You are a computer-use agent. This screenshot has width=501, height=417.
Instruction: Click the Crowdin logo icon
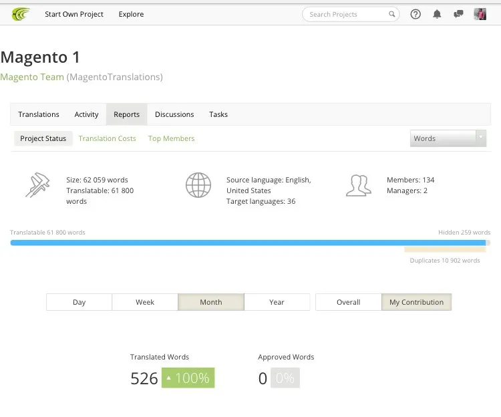[21, 14]
